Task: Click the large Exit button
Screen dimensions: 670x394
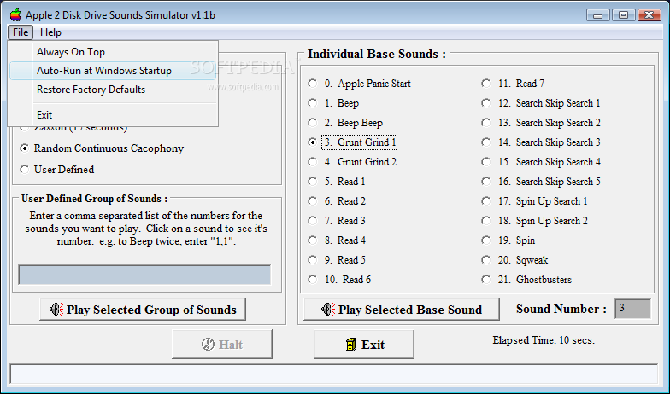Action: point(364,345)
